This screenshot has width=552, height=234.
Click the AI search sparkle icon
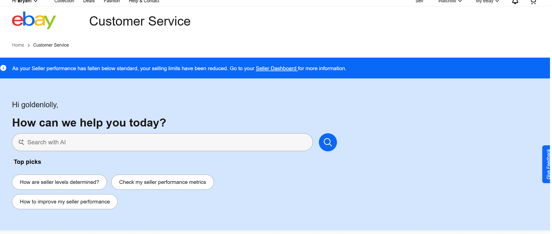21,142
